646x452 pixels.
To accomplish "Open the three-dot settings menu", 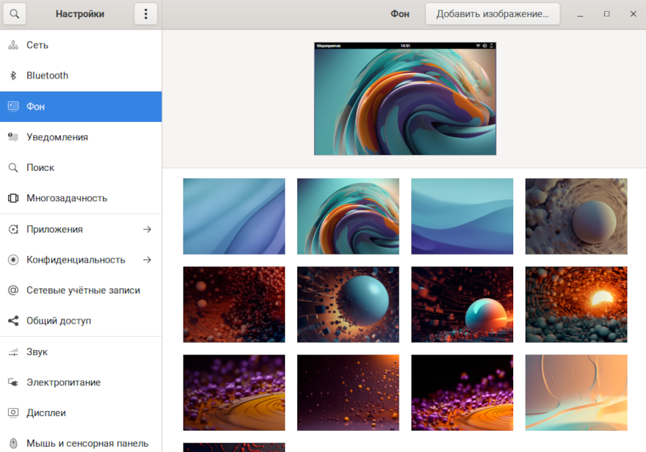I will (x=145, y=14).
